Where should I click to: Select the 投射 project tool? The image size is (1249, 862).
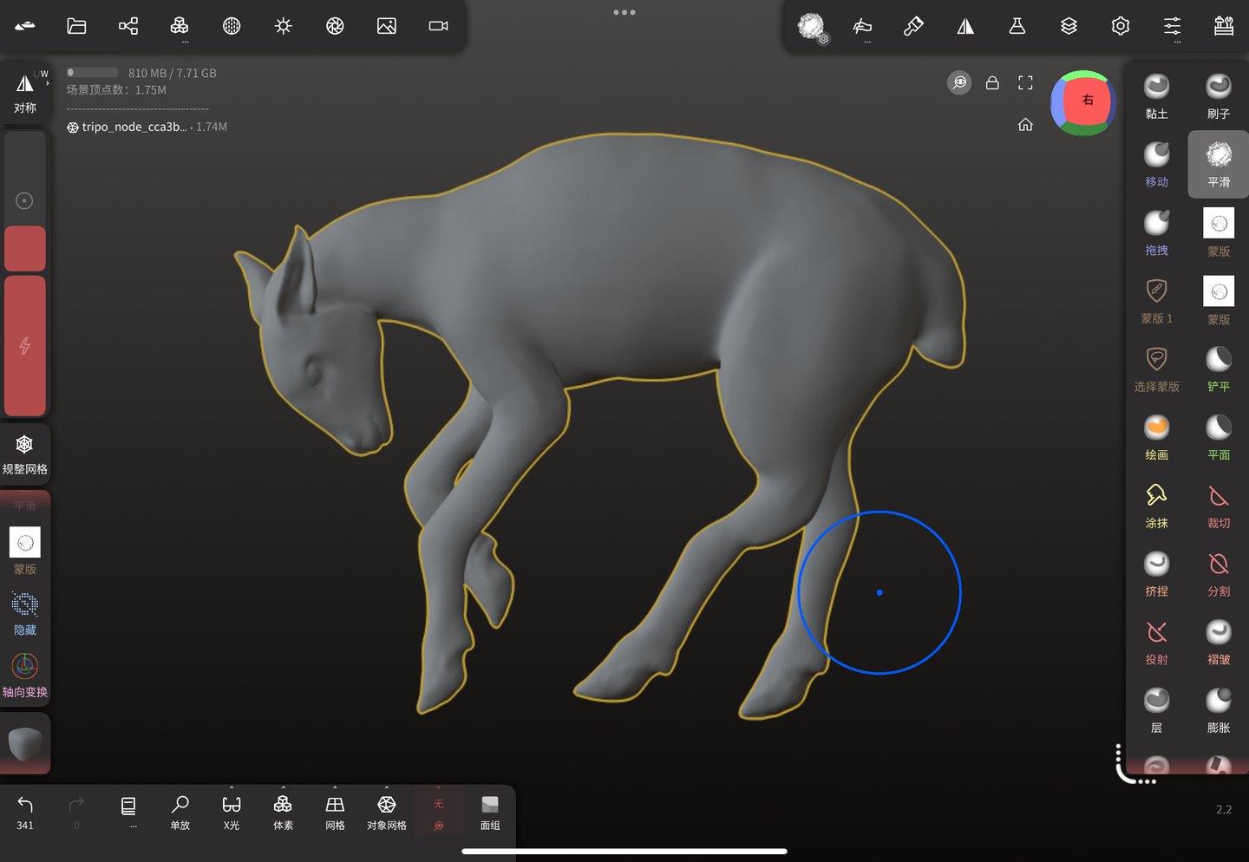(x=1157, y=643)
